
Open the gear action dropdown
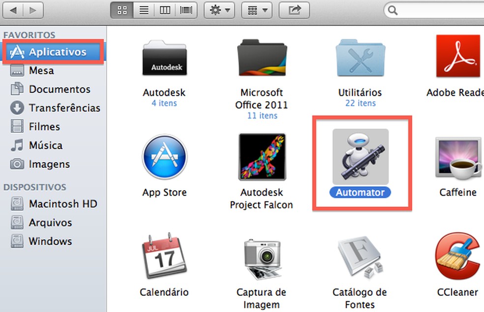pos(219,10)
